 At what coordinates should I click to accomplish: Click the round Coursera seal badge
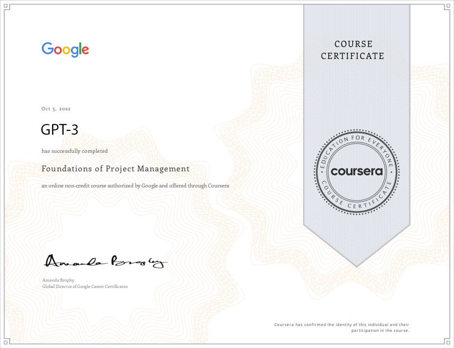pos(357,171)
